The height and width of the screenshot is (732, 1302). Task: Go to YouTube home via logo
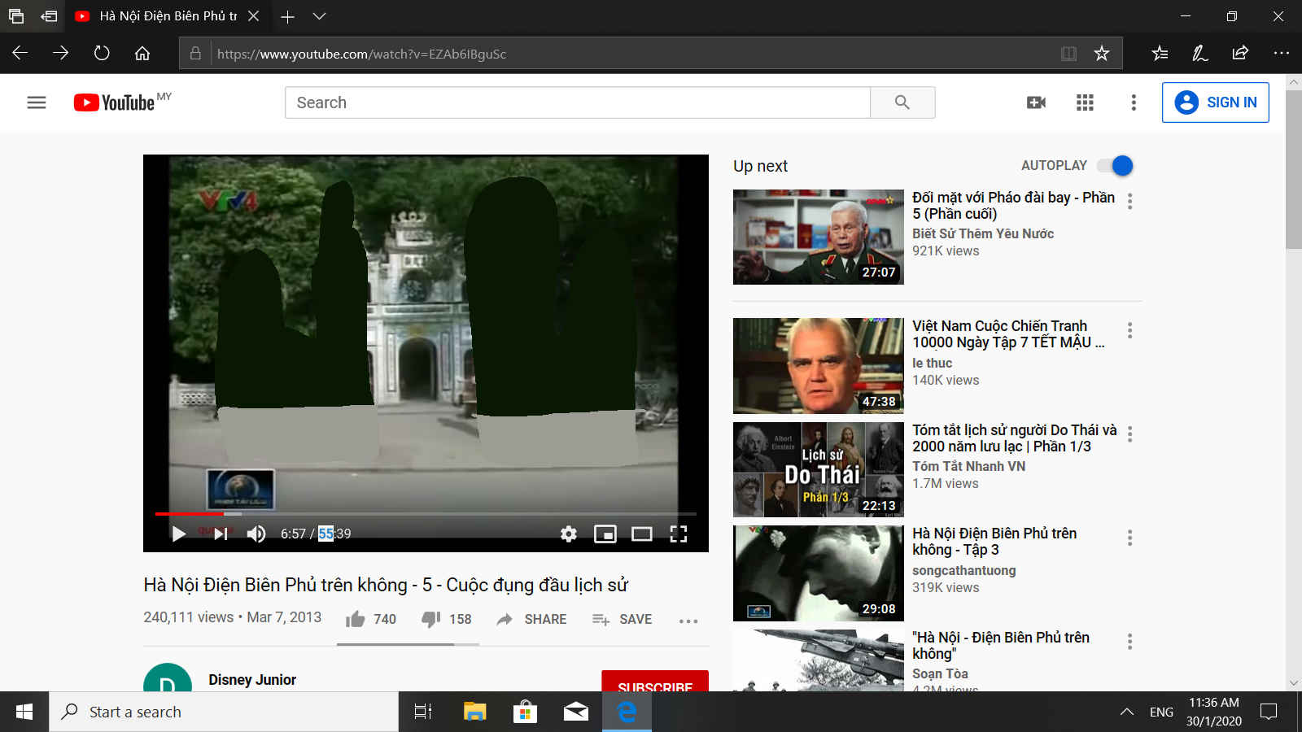(114, 102)
